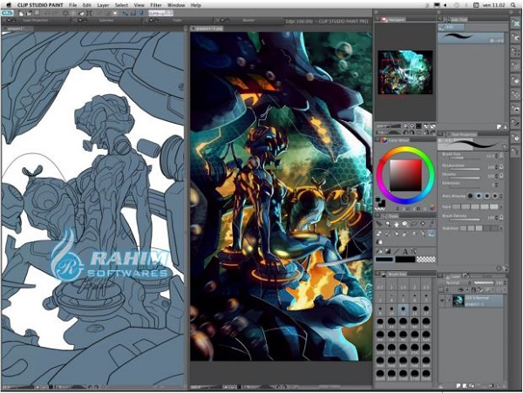
Task: Open the Layer menu in menu bar
Action: 102,4
